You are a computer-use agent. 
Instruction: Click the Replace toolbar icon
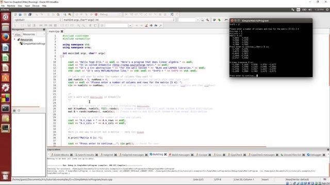click(70, 14)
